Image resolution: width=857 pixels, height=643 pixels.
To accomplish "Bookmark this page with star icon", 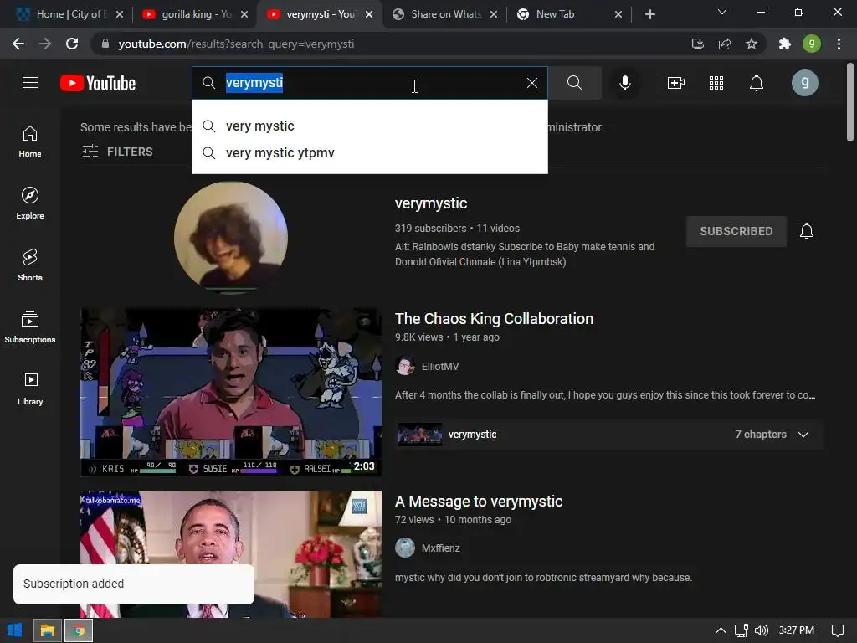I will (752, 44).
